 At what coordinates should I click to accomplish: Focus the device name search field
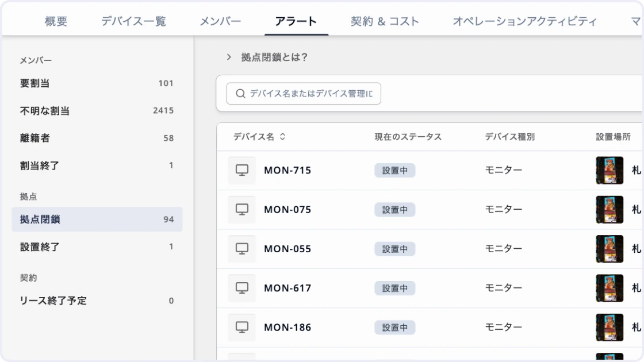coord(304,94)
